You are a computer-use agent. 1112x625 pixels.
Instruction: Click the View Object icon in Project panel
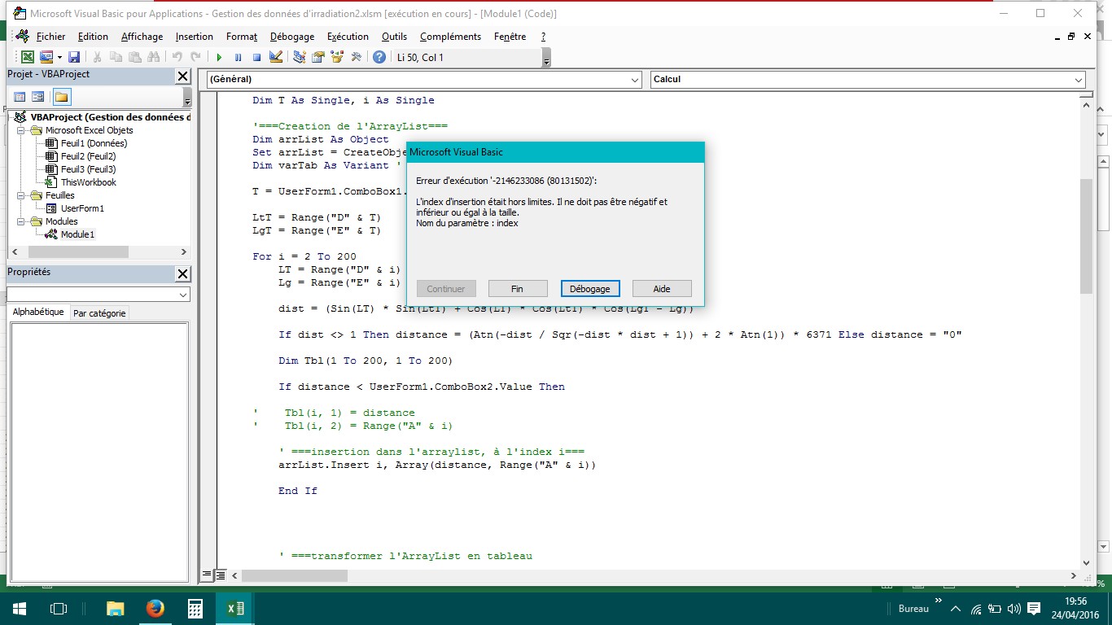click(38, 97)
